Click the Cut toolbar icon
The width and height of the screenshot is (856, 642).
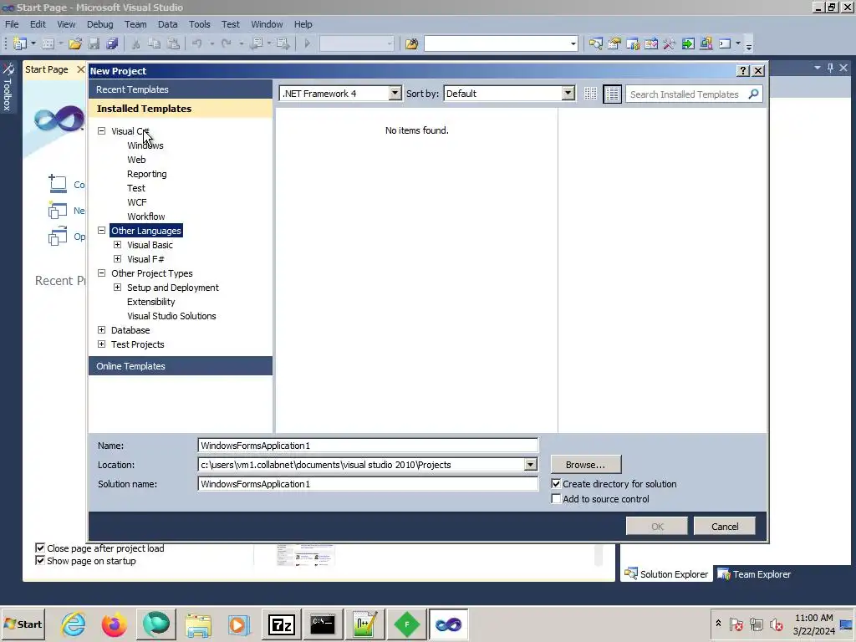[136, 43]
